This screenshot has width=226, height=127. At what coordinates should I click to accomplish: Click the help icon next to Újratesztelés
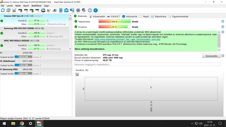(223, 56)
